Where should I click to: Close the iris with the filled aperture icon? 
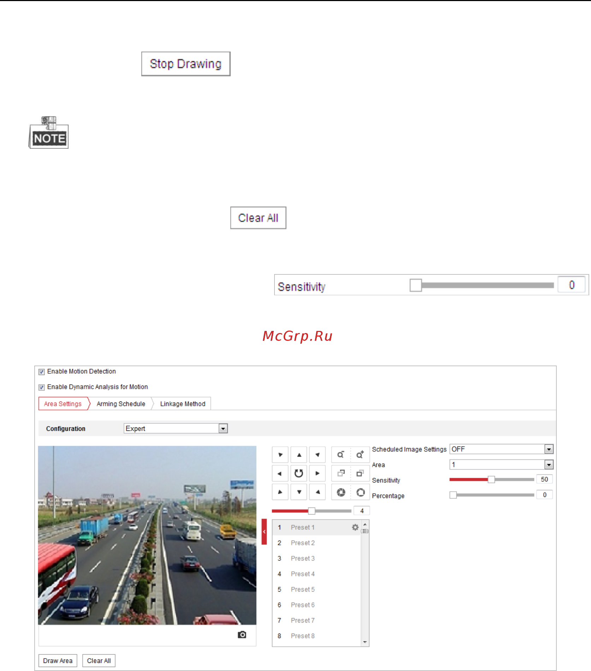[341, 492]
